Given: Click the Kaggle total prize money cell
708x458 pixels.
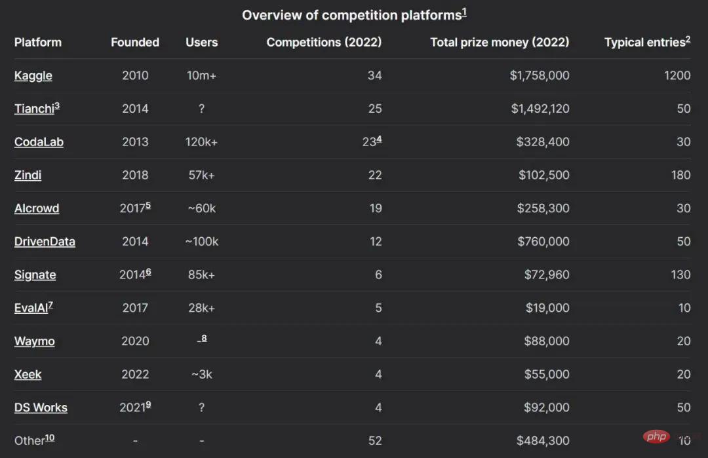Looking at the screenshot, I should pyautogui.click(x=540, y=76).
